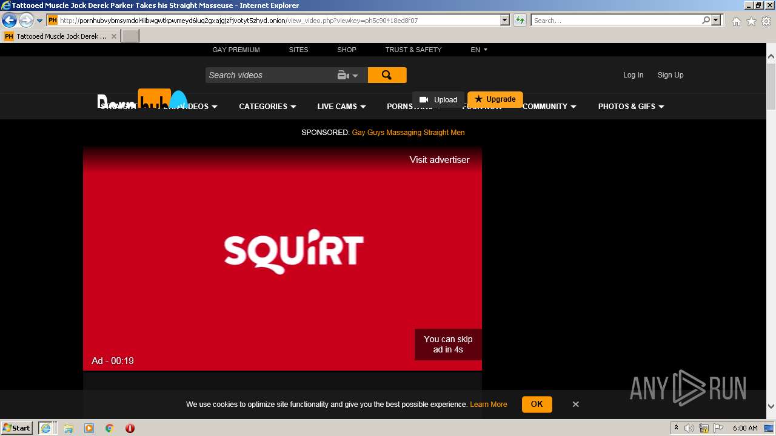
Task: Click the page scrollbar down arrow
Action: (x=771, y=407)
